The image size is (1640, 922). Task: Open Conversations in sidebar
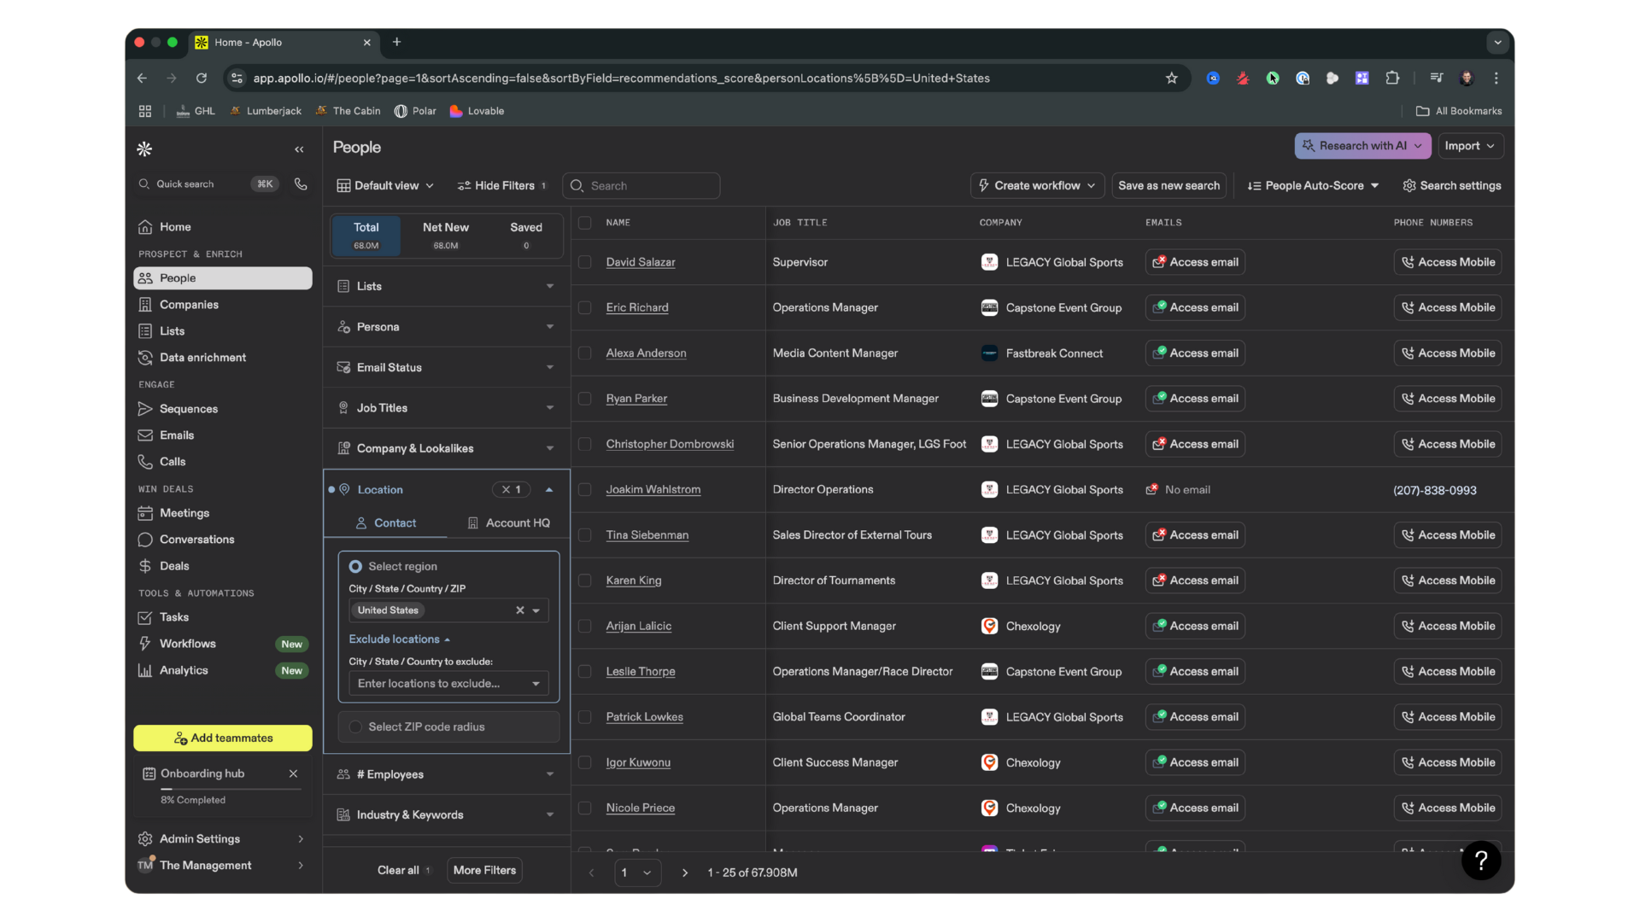coord(223,540)
